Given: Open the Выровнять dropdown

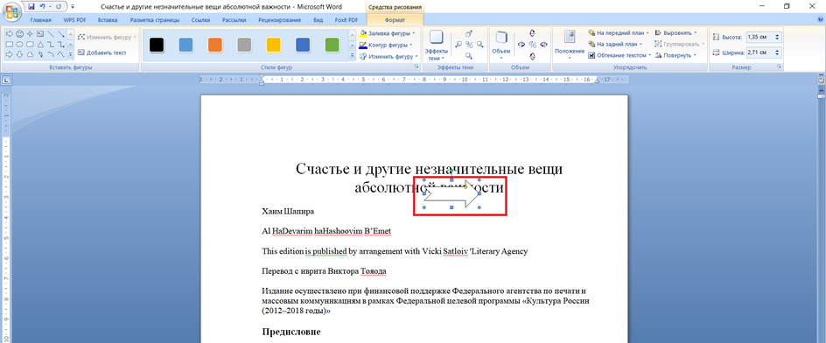Looking at the screenshot, I should (676, 32).
